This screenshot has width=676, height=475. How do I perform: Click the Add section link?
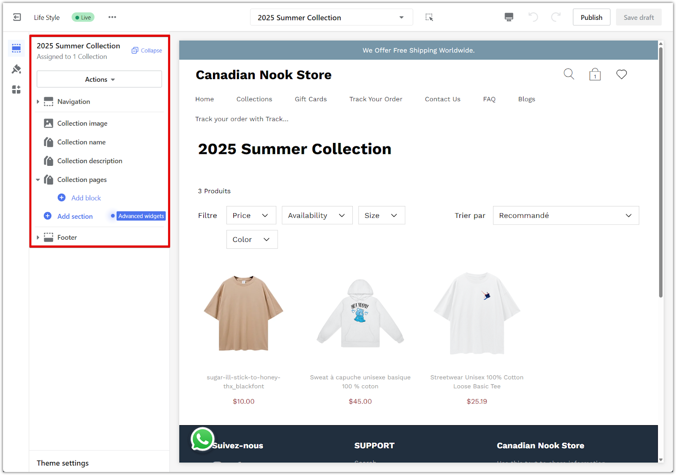pyautogui.click(x=75, y=216)
